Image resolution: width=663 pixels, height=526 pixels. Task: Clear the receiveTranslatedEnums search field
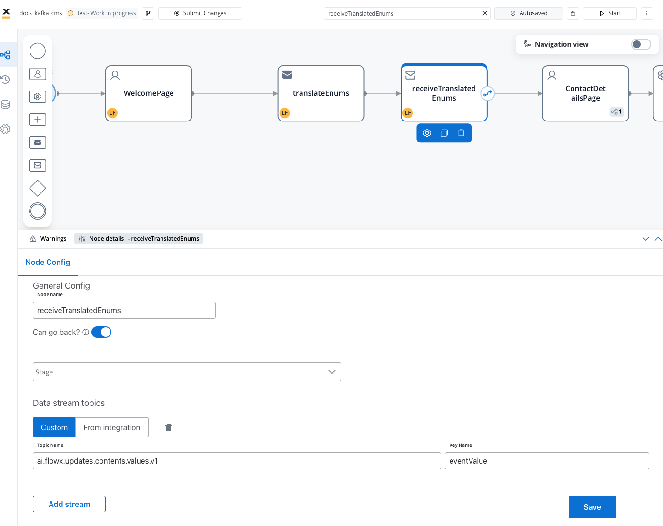[x=485, y=13]
